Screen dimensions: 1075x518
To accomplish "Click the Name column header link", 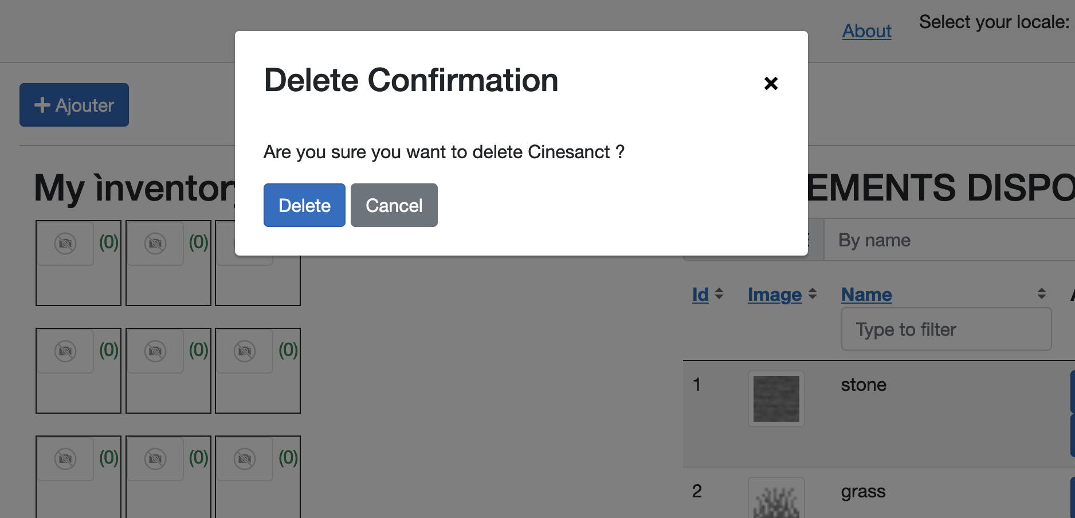I will point(866,295).
